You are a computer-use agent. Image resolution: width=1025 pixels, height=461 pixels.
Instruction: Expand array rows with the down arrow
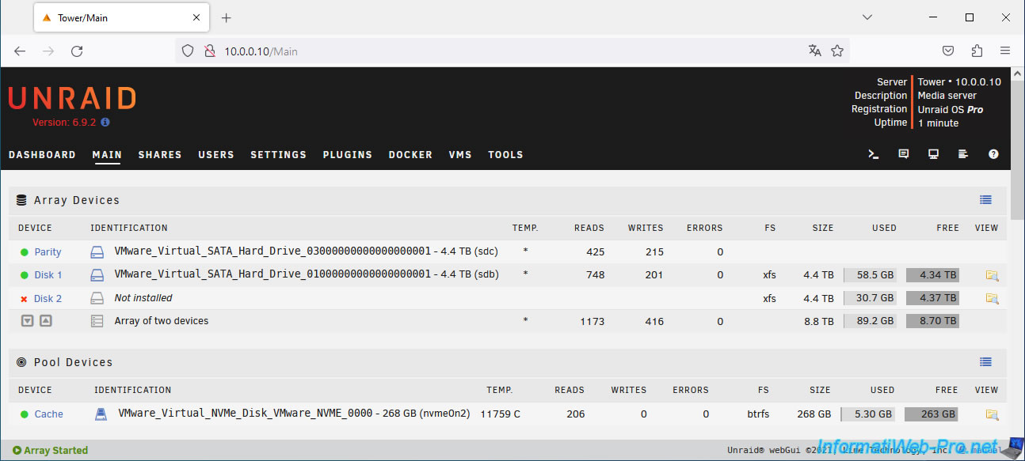27,321
